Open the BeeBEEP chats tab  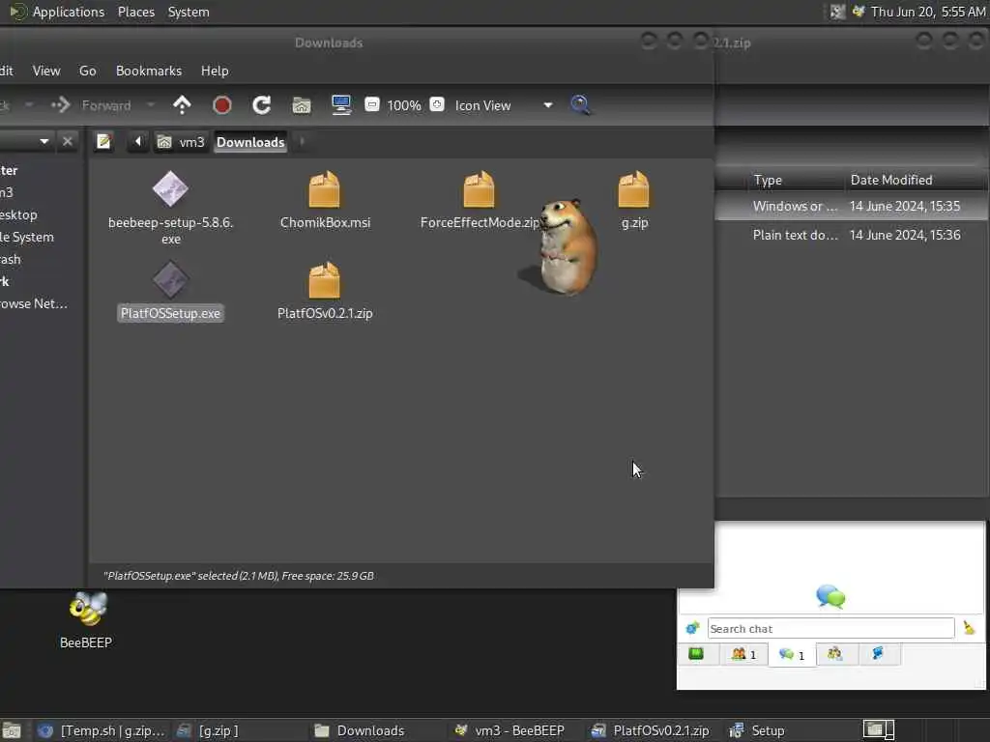coord(792,654)
